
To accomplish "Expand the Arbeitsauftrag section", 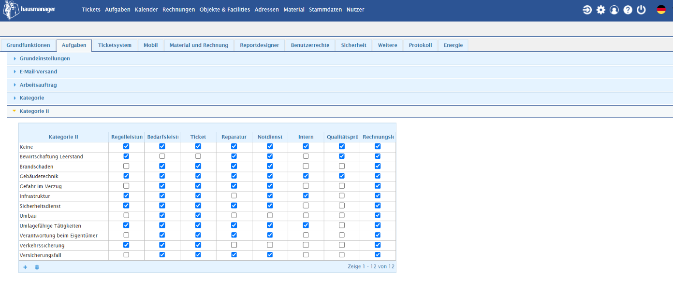I will click(x=340, y=85).
